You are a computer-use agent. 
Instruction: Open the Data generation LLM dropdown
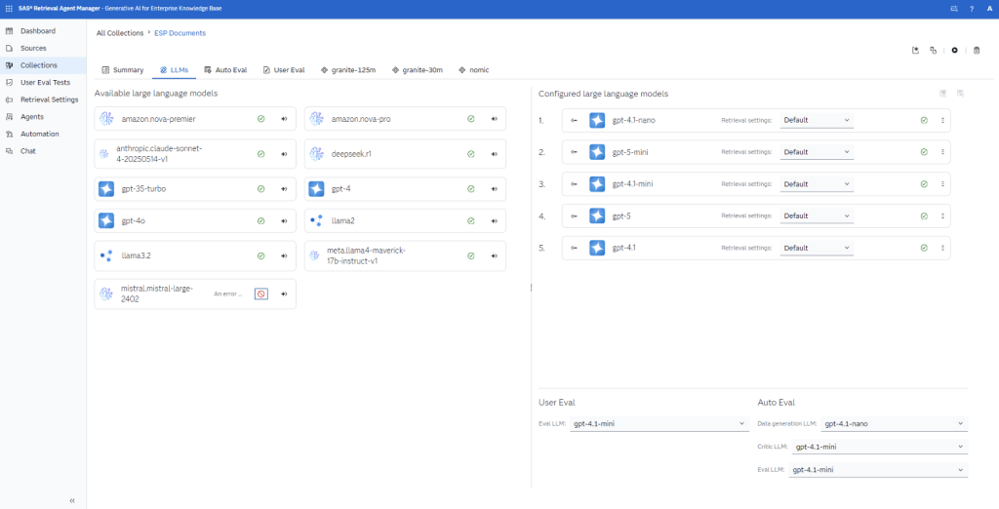894,424
